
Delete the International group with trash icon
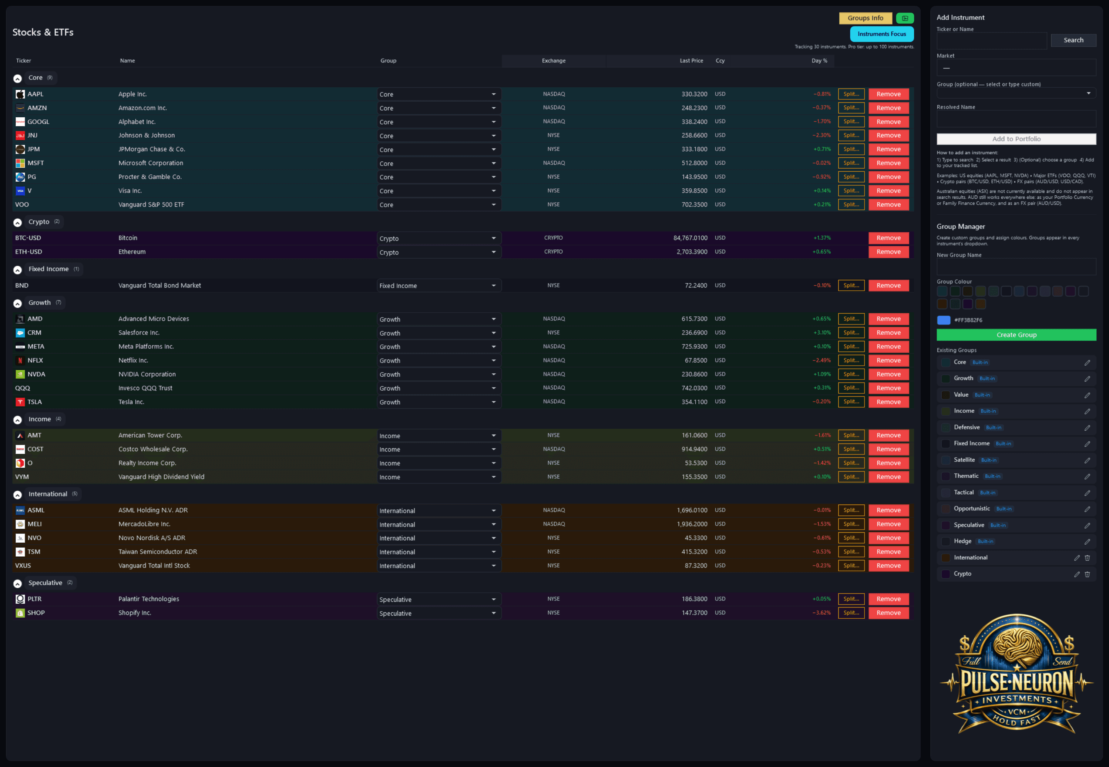click(1088, 558)
